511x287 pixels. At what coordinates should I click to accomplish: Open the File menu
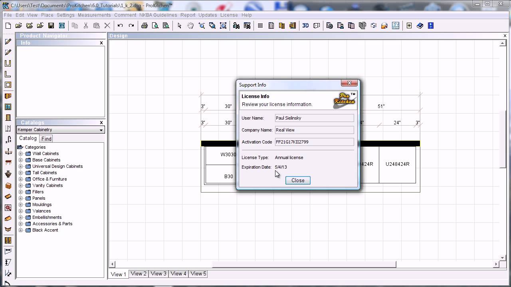click(x=8, y=15)
